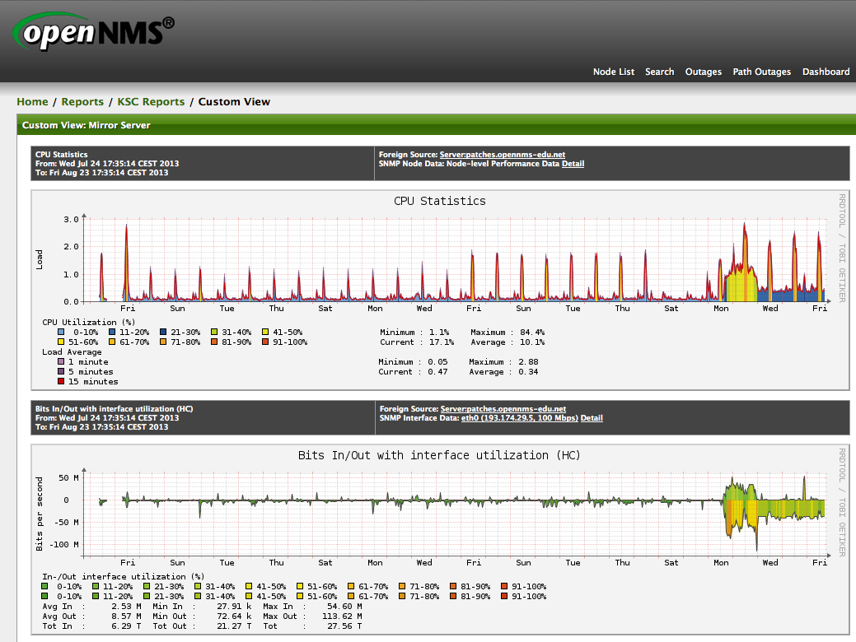Click the 91-100% CPU utilization legend swatch
Viewport: 856px width, 642px height.
pyautogui.click(x=266, y=342)
